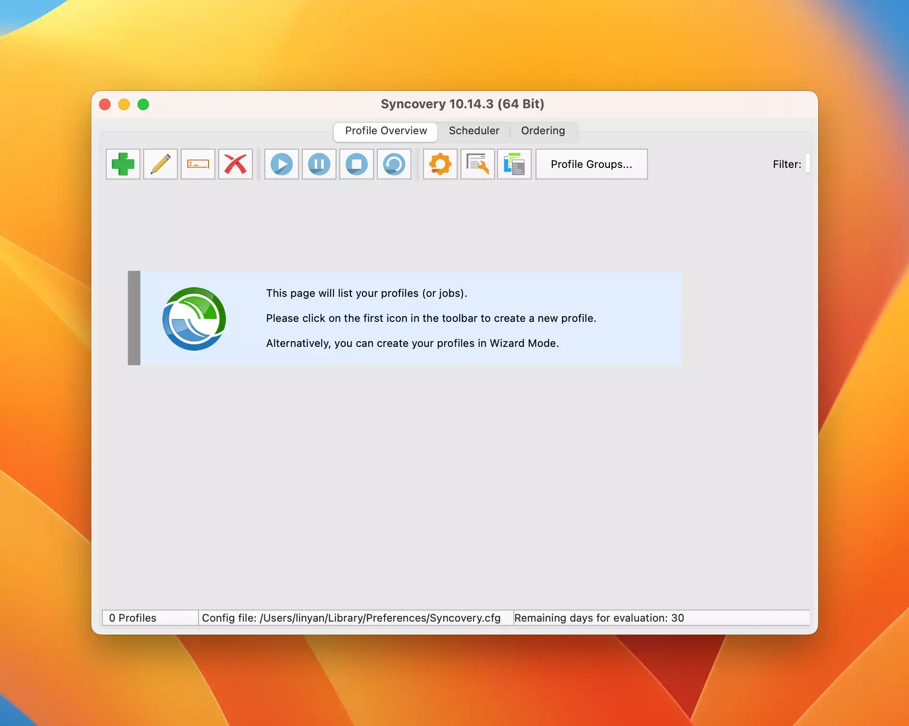Switch to the Scheduler tab

click(x=473, y=131)
